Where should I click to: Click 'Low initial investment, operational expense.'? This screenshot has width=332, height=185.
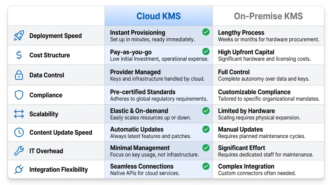(159, 59)
